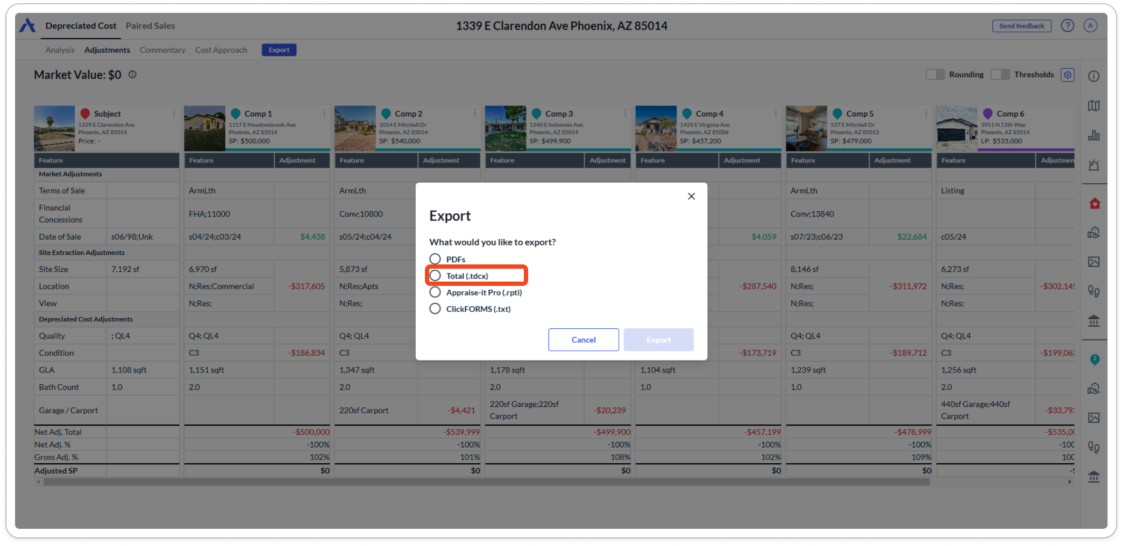Click Comp 5 Date of Sale adjustment $22,684
The image size is (1123, 546).
click(912, 237)
